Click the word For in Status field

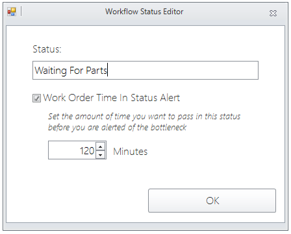(x=76, y=71)
